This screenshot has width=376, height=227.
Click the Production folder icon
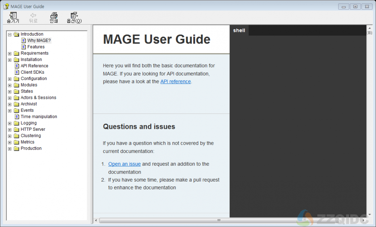16,148
